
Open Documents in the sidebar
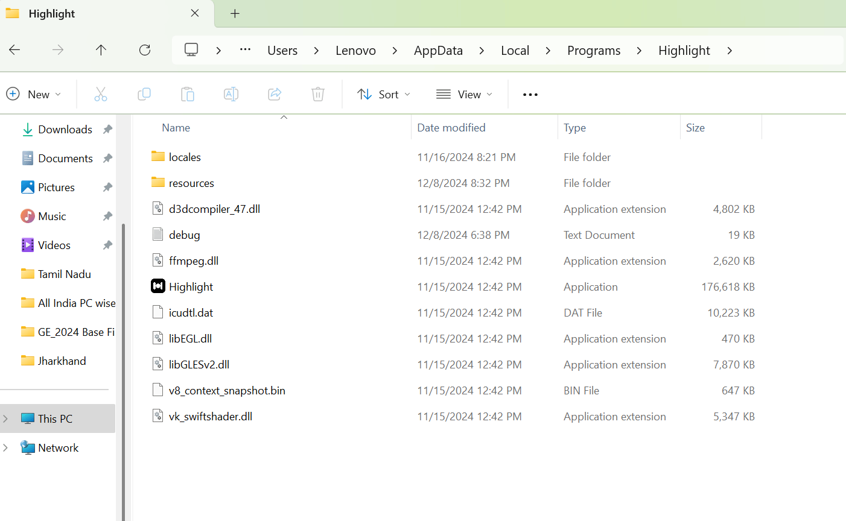tap(59, 158)
